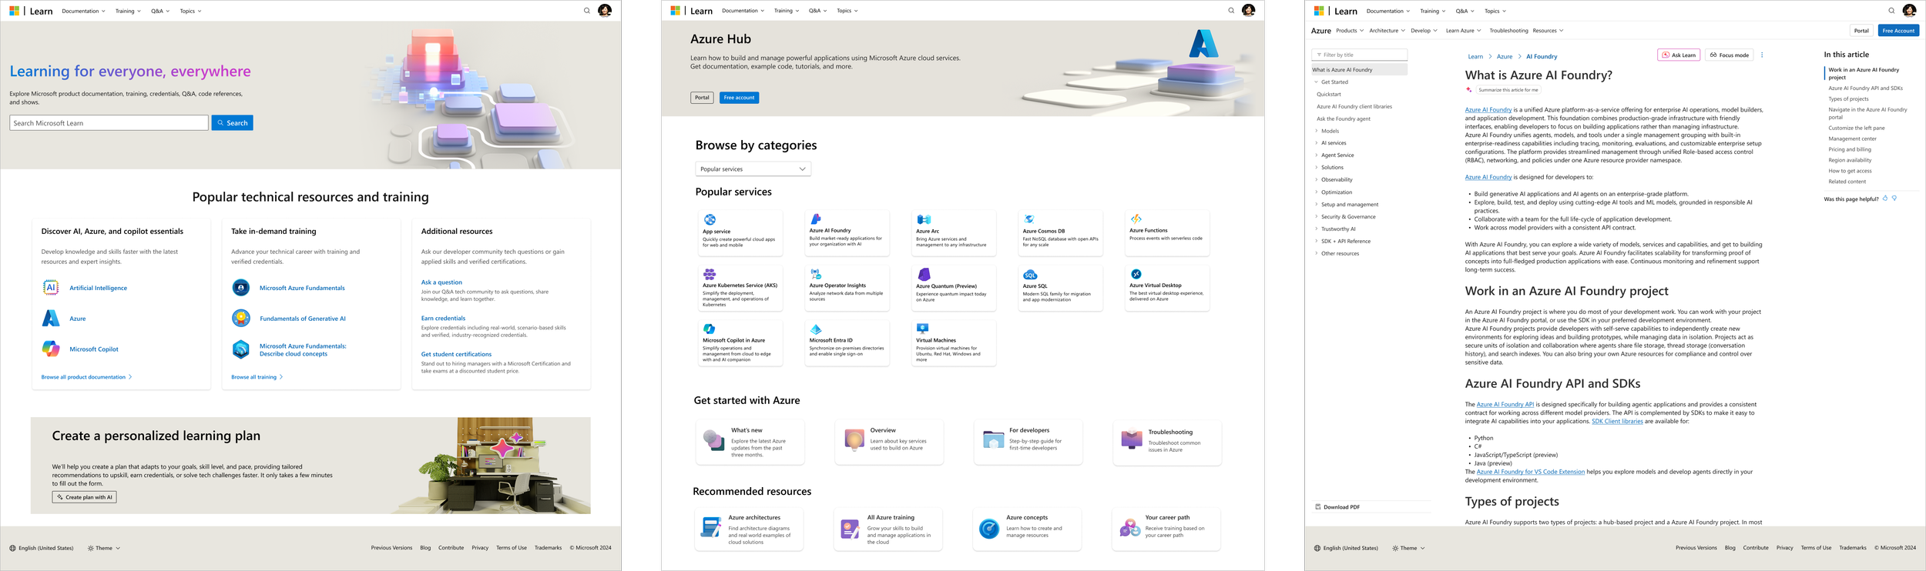Click the Browse all training link
Viewport: 1926px width, 571px height.
[x=257, y=377]
